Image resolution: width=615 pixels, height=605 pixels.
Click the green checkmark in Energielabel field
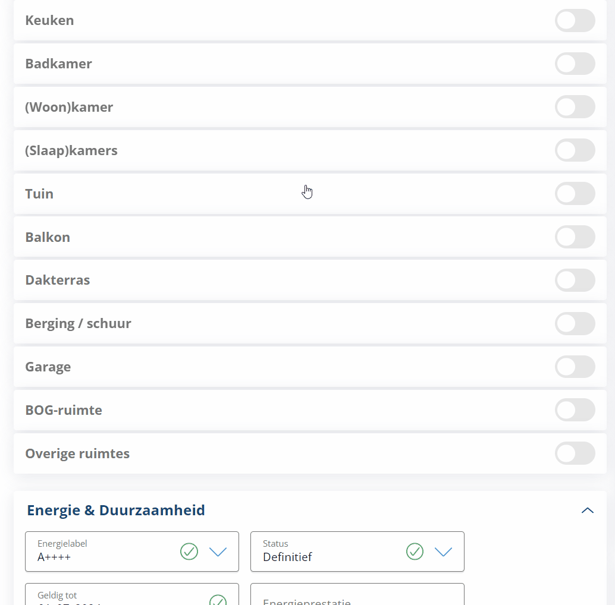[x=189, y=552]
